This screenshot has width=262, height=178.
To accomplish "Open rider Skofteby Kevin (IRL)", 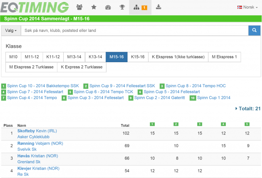I will [37, 131].
